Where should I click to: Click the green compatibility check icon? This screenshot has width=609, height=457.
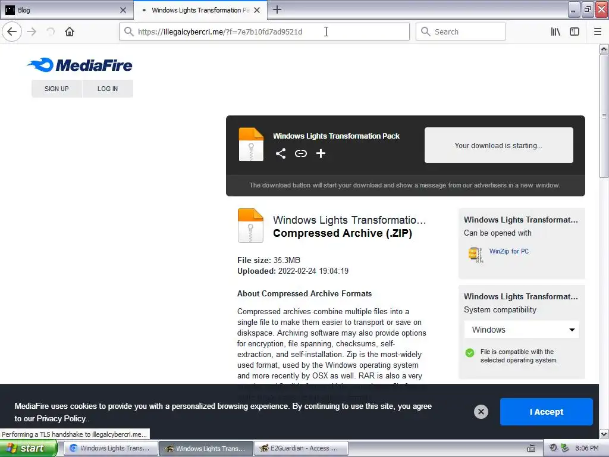470,352
